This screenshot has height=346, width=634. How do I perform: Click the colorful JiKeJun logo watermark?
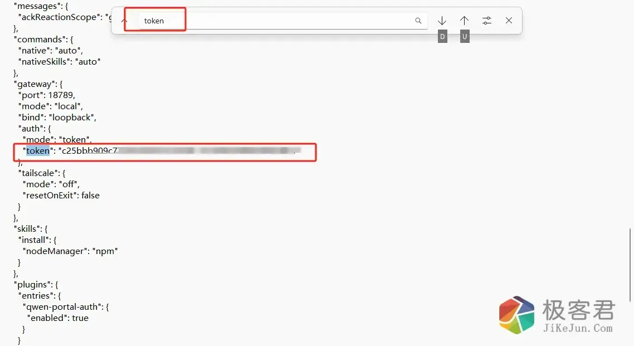516,315
